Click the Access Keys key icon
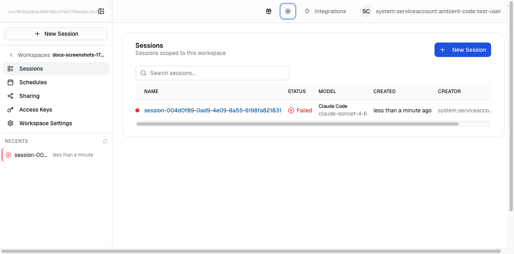Viewport: 514px width, 254px height. coord(10,109)
